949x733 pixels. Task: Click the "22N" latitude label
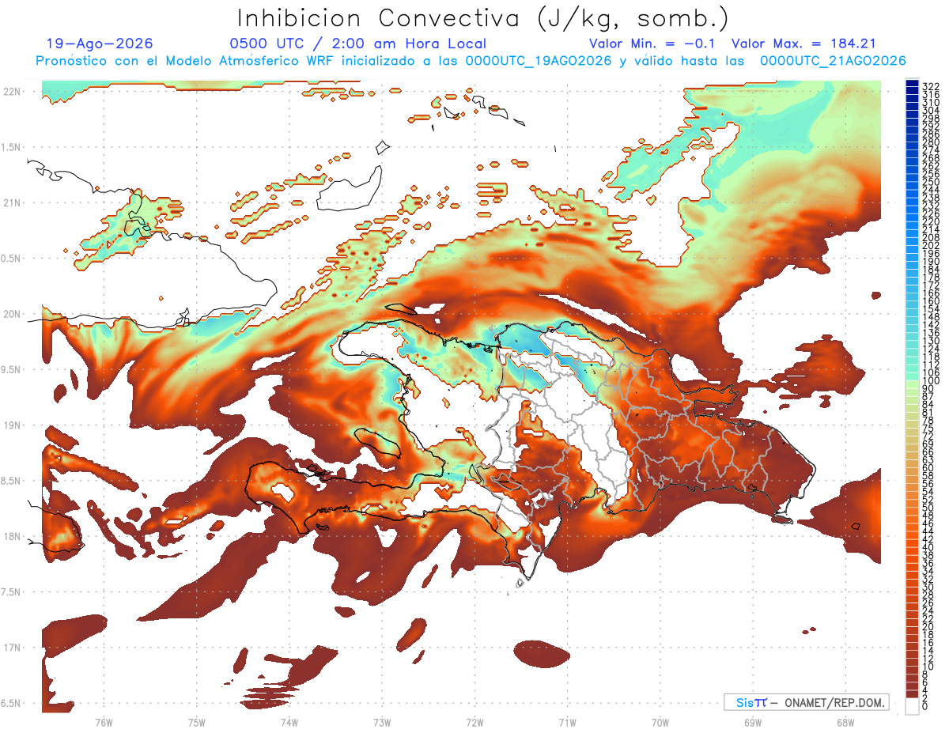(12, 92)
